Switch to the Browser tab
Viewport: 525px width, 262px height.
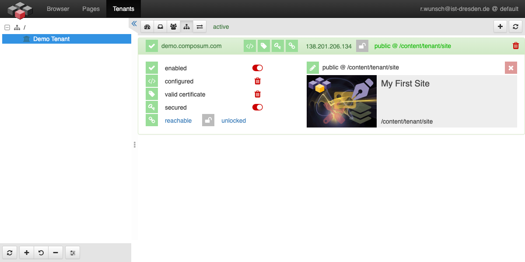[58, 9]
